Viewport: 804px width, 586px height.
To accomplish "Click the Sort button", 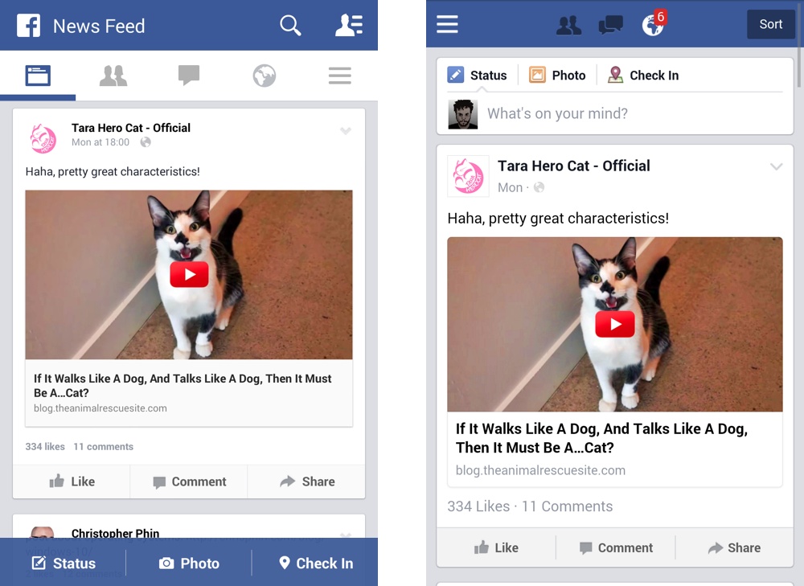I will point(771,24).
